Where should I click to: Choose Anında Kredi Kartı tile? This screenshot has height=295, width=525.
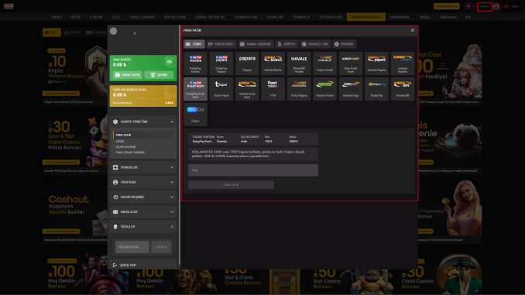tap(247, 89)
